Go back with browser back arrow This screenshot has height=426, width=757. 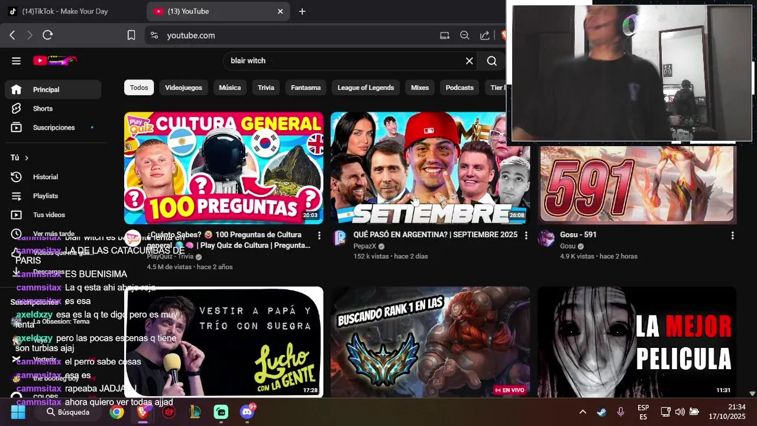(x=12, y=35)
